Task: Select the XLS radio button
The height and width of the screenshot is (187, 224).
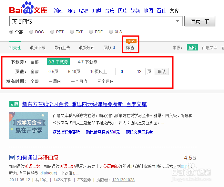Action: [x=111, y=32]
